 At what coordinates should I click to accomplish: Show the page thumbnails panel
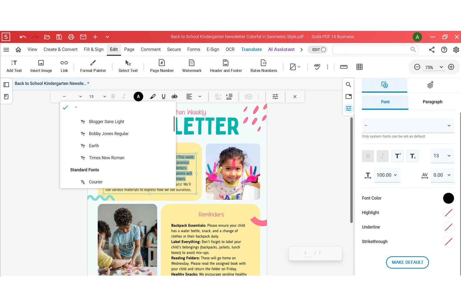pos(6,85)
